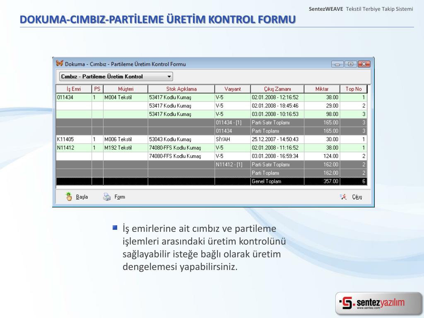Click time cell 03.01.2008 - 10:16:53
Image resolution: width=424 pixels, height=318 pixels.
tap(277, 114)
